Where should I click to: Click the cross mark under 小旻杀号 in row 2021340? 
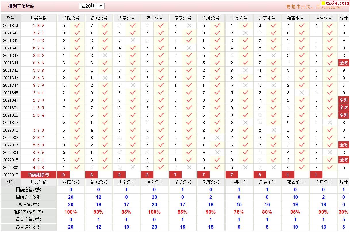coord(245,33)
